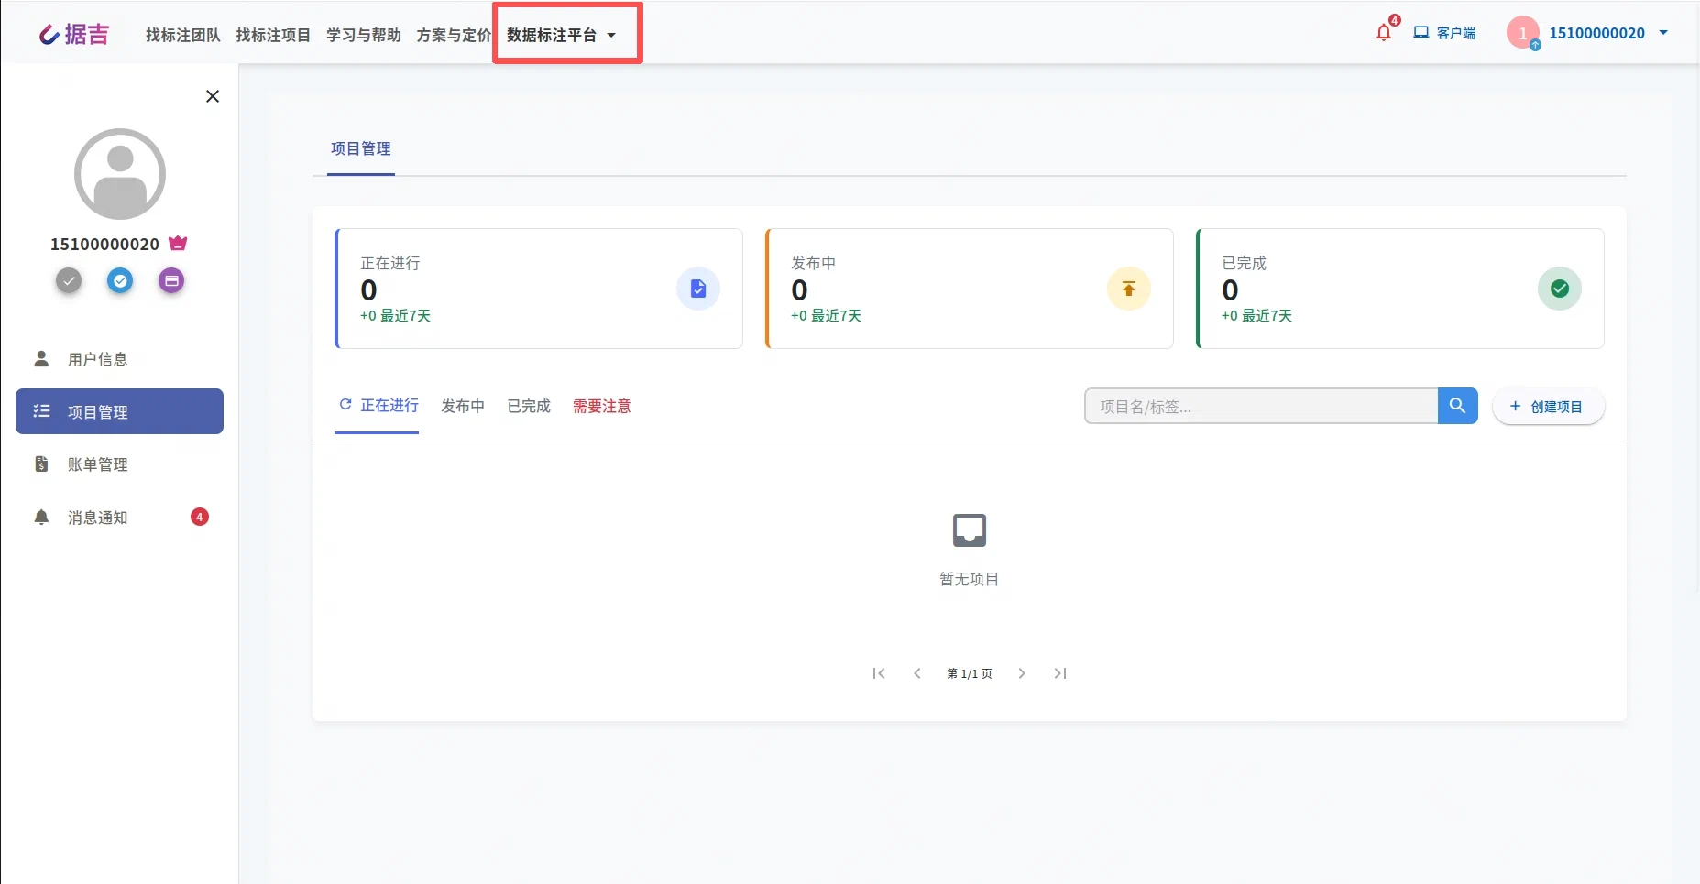1700x884 pixels.
Task: Switch to the 需要注意 tab
Action: pos(602,406)
